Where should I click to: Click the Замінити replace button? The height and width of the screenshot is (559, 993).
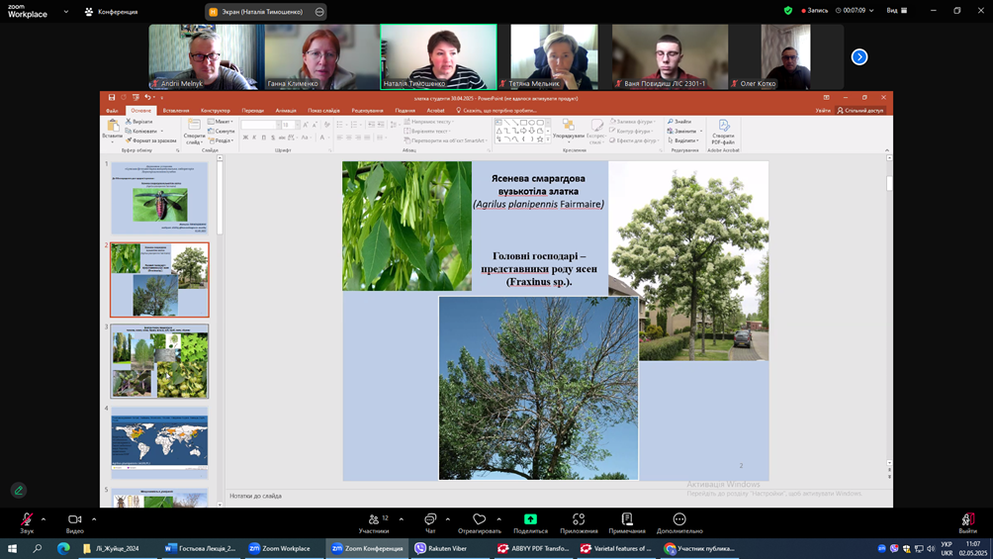point(684,132)
